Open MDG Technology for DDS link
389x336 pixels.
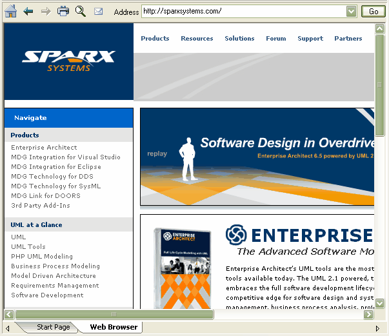click(52, 176)
